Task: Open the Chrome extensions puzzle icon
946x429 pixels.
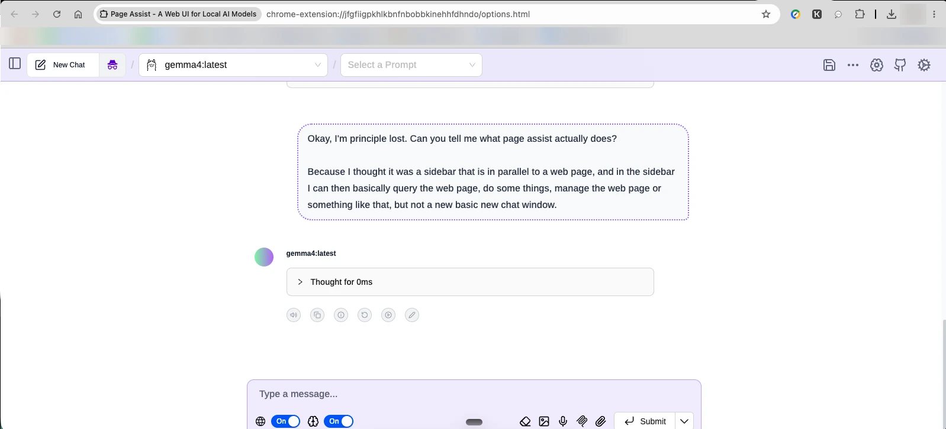Action: (x=860, y=14)
